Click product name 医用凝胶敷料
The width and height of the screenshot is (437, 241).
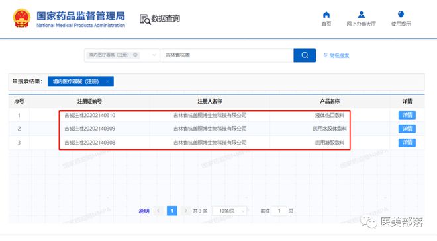[330, 143]
